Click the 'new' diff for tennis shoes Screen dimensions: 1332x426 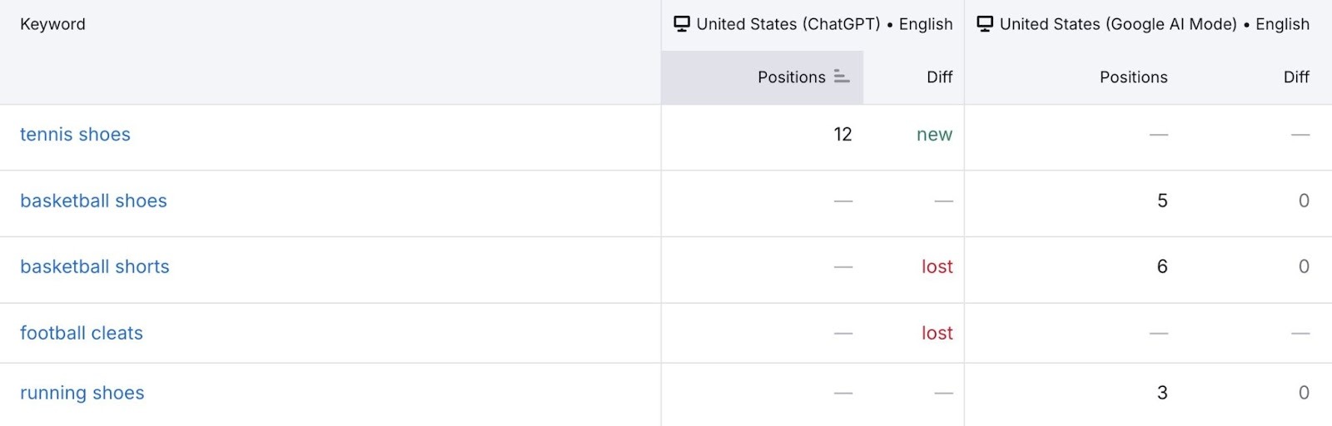click(934, 135)
